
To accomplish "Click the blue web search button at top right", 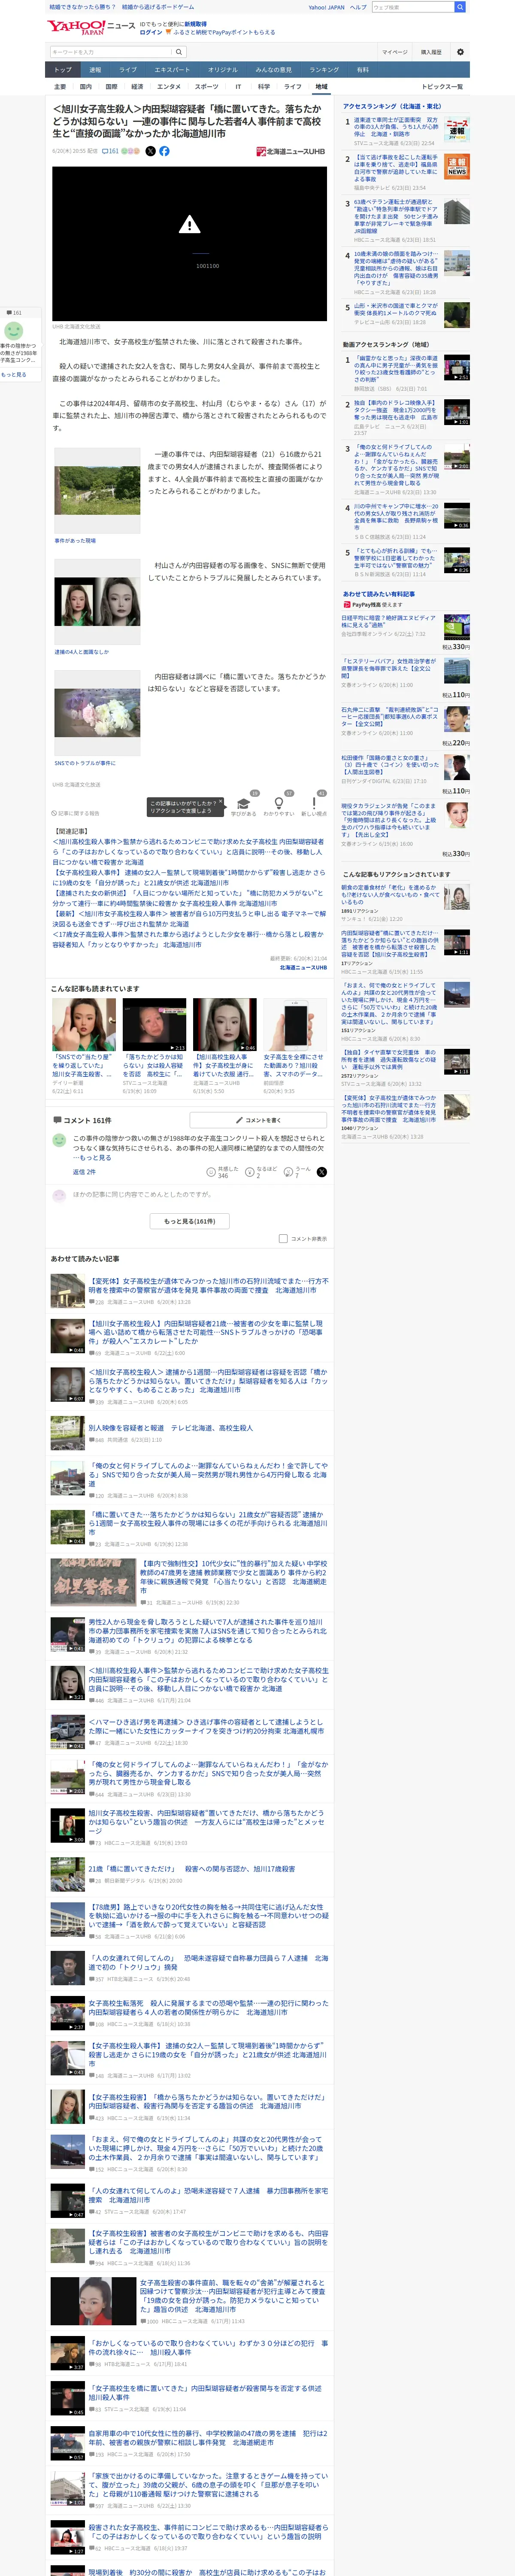I will [x=460, y=7].
